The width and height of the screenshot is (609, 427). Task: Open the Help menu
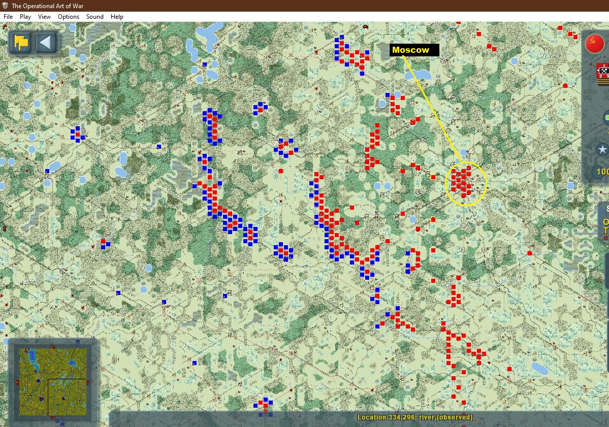pyautogui.click(x=117, y=17)
